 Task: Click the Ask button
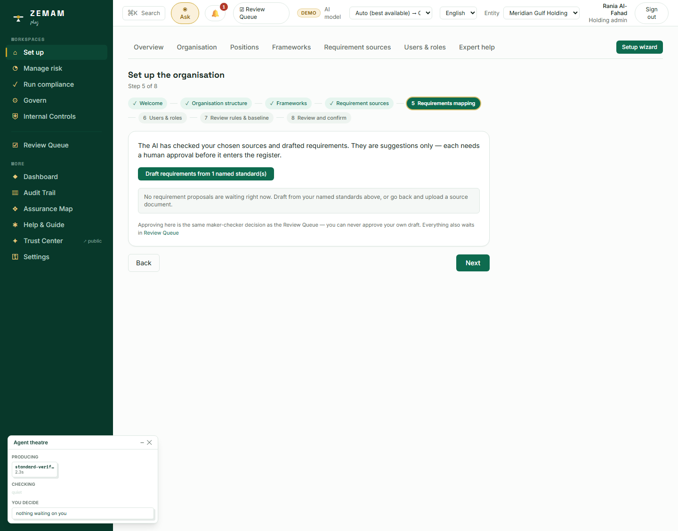[x=185, y=13]
